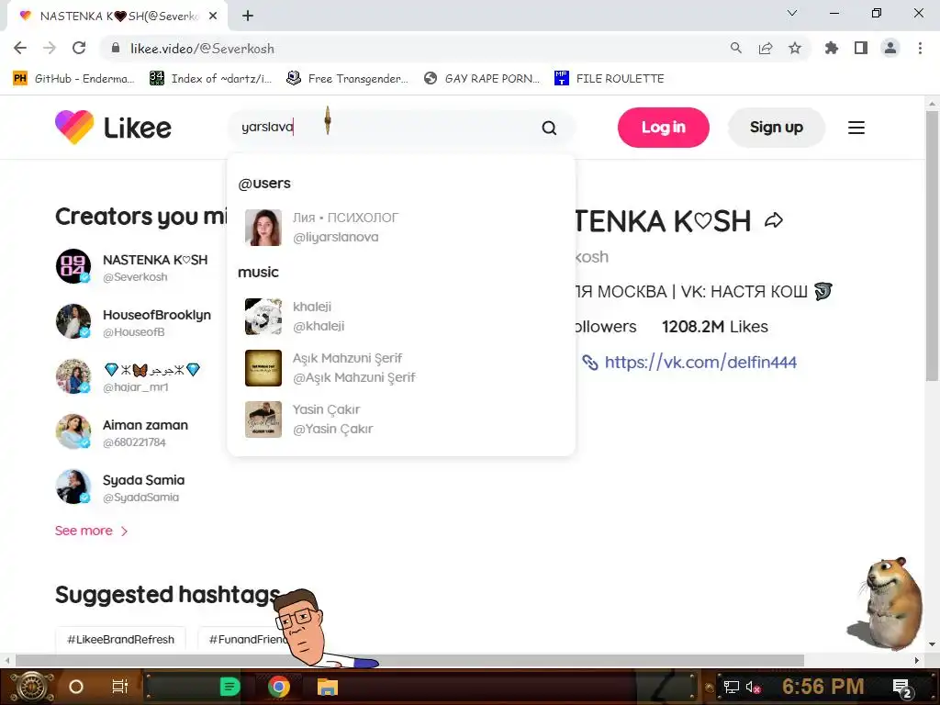Click the share arrow next to NASTENKA KOSH
This screenshot has height=705, width=940.
(773, 220)
